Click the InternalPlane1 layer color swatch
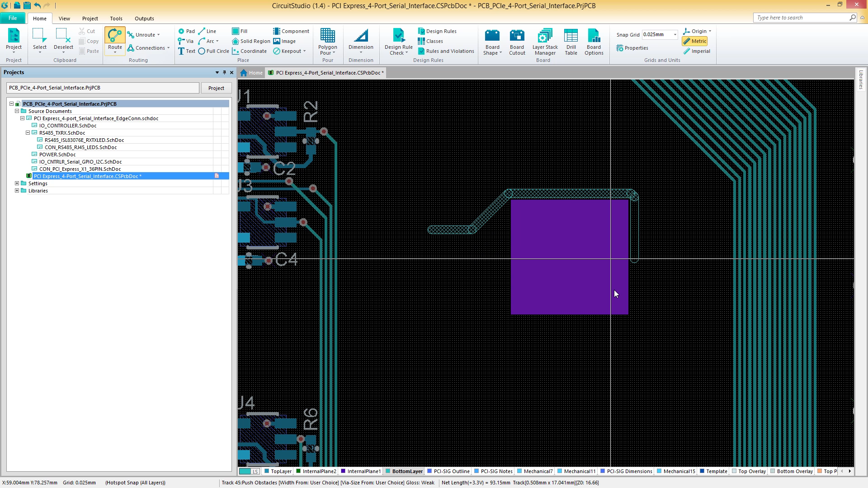868x488 pixels. point(343,471)
